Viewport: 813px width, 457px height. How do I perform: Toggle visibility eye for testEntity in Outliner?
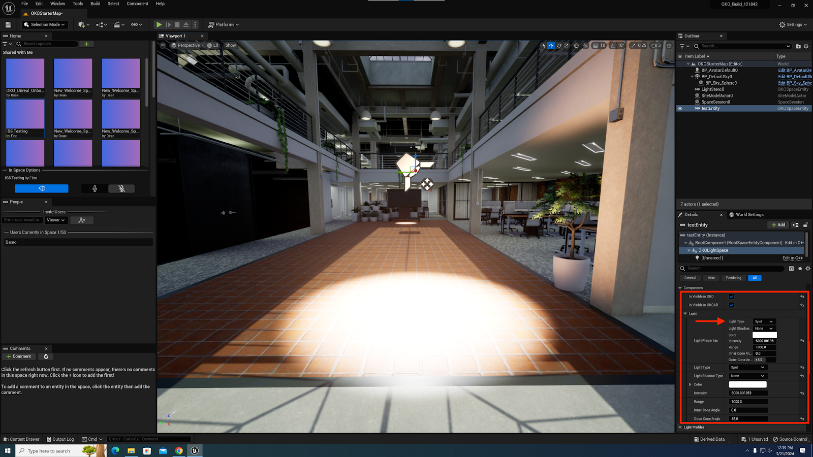(x=680, y=108)
